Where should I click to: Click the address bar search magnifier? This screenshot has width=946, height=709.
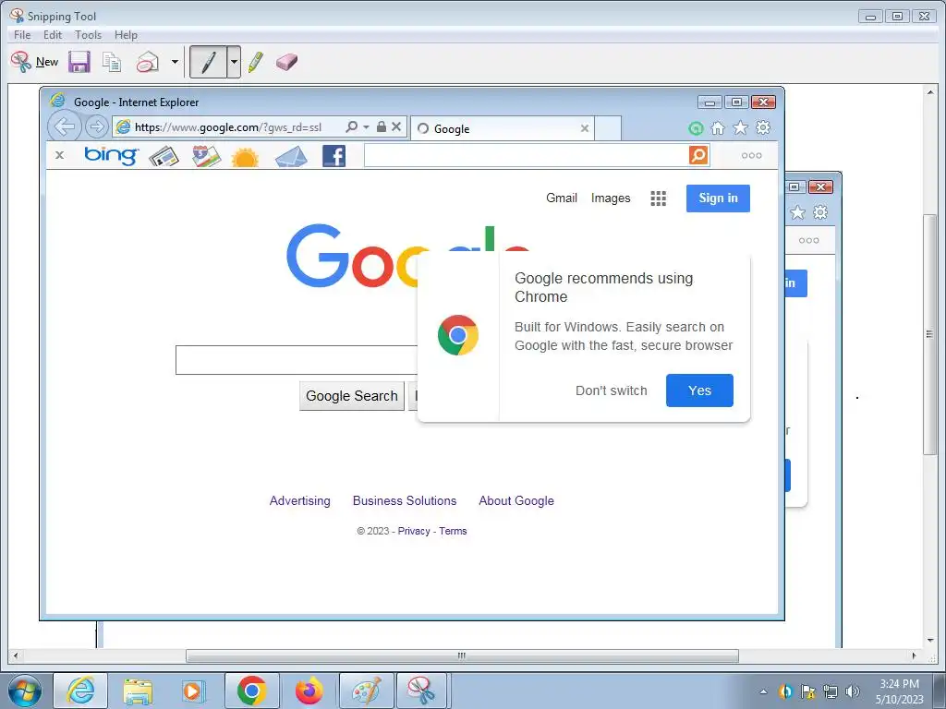pos(351,126)
